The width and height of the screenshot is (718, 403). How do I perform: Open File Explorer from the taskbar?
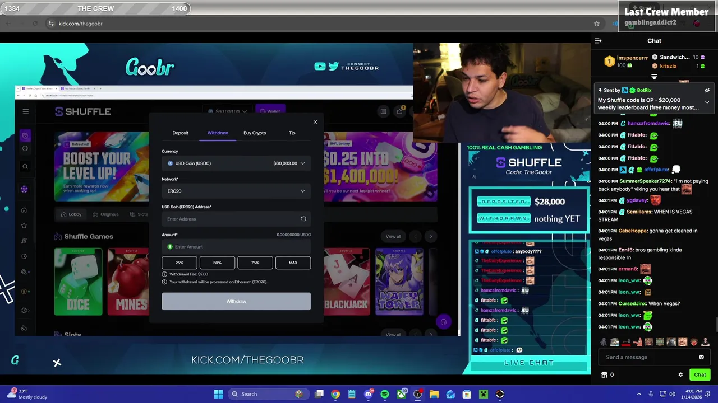point(434,394)
